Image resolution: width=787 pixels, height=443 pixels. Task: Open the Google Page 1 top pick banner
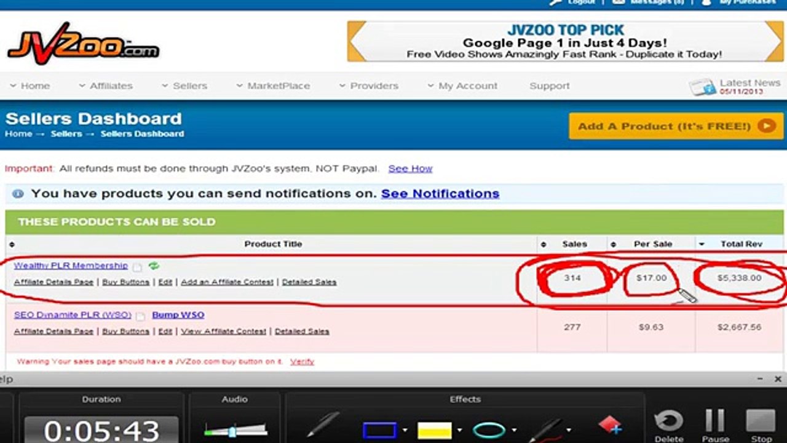[565, 42]
